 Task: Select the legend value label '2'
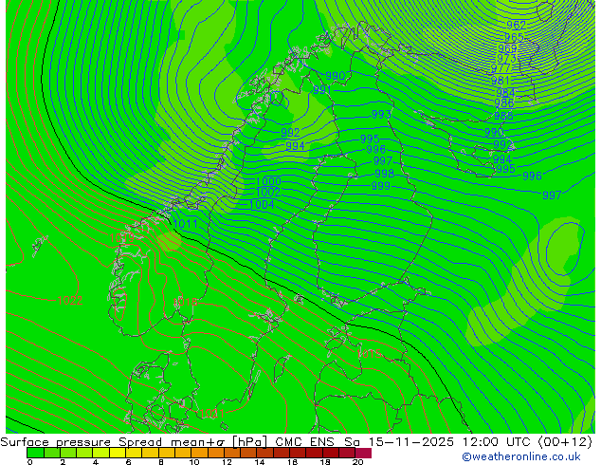[x=63, y=462]
